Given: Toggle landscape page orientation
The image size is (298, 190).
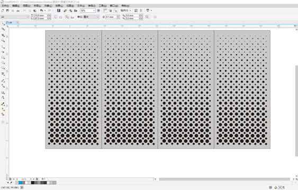Looking at the screenshot, I should [61, 17].
